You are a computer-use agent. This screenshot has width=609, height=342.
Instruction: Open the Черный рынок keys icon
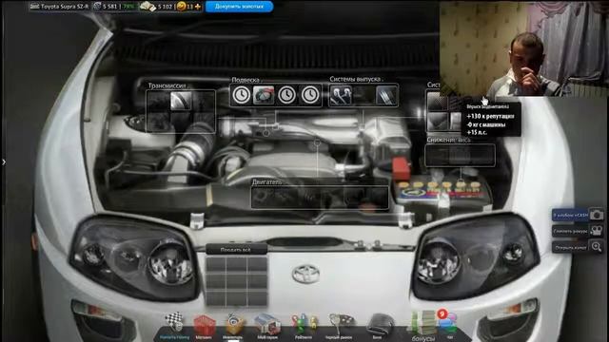point(340,325)
